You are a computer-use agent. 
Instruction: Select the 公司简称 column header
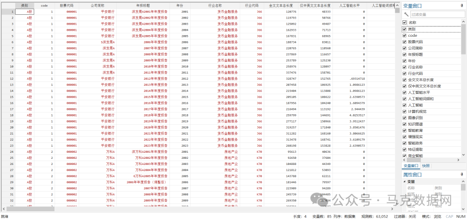tap(98, 5)
